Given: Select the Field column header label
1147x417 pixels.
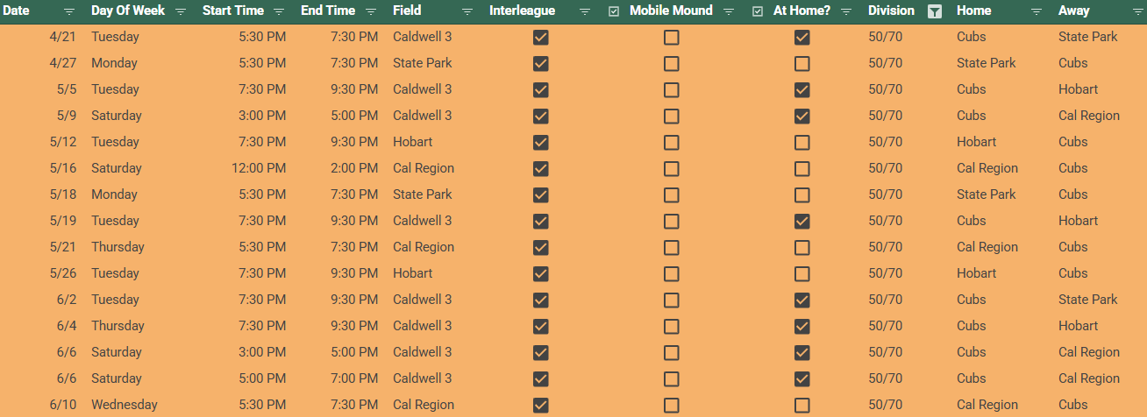Looking at the screenshot, I should point(407,11).
